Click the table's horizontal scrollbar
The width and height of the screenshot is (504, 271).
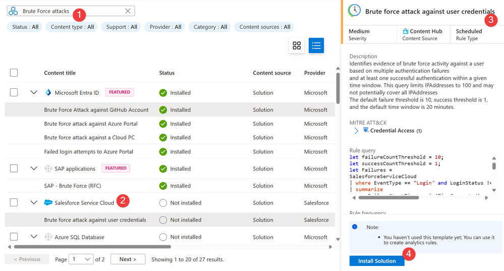(x=92, y=247)
